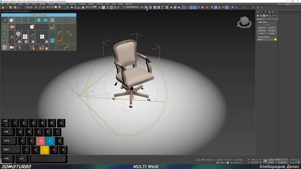Click the Free Spot light button
The width and height of the screenshot is (301, 169).
click(272, 28)
